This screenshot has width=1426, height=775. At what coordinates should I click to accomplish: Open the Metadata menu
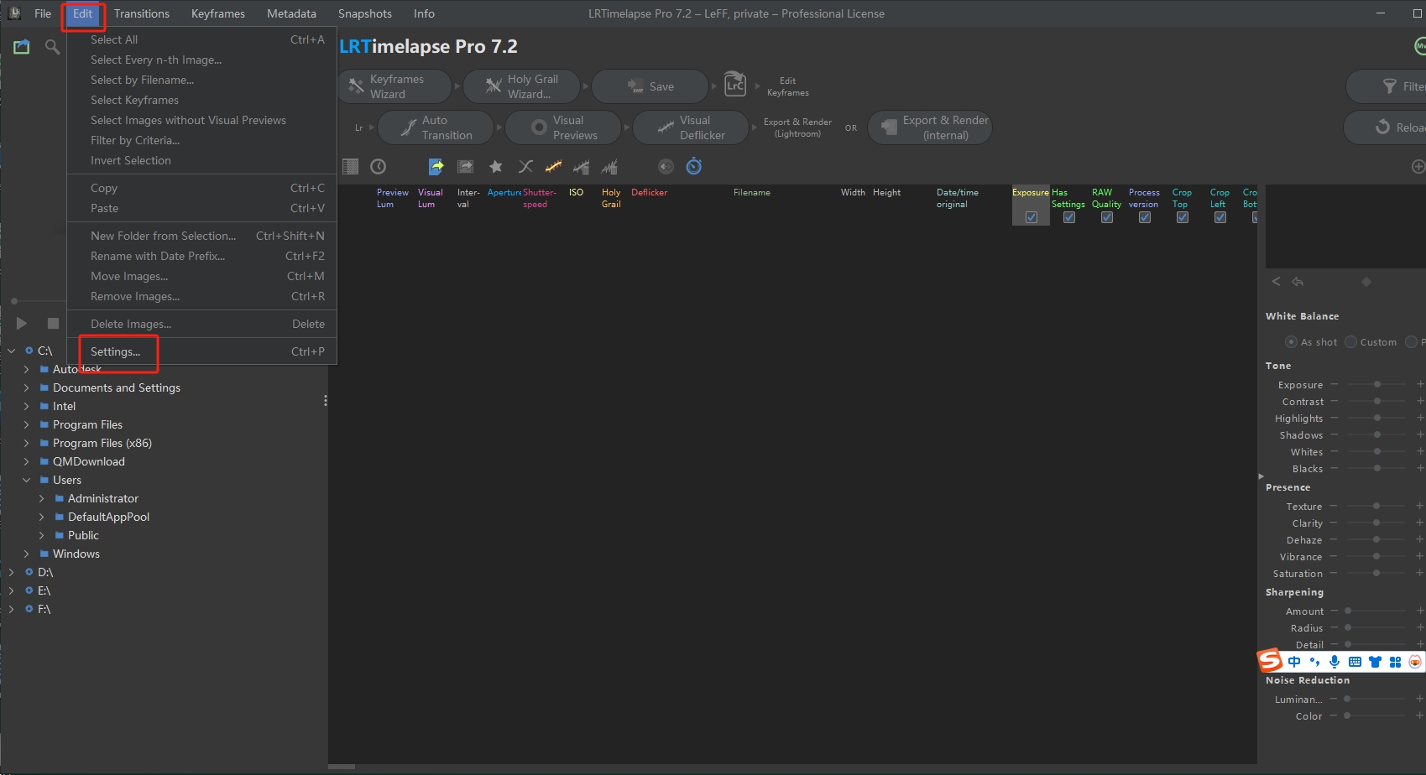pyautogui.click(x=291, y=13)
